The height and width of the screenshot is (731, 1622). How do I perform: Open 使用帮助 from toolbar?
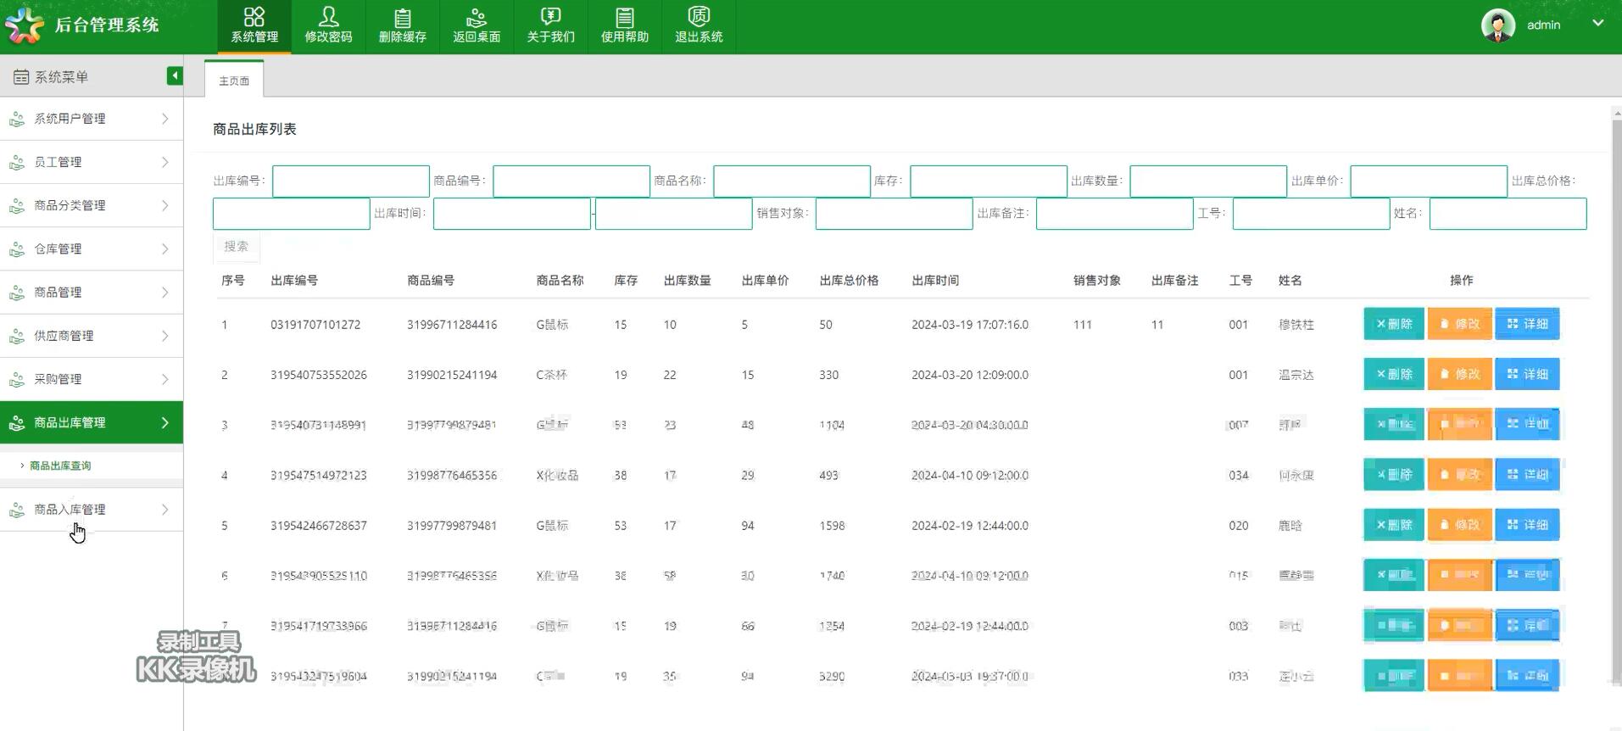tap(625, 26)
